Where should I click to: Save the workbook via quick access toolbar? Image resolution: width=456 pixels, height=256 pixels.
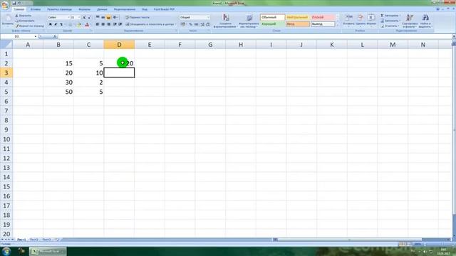[14, 3]
